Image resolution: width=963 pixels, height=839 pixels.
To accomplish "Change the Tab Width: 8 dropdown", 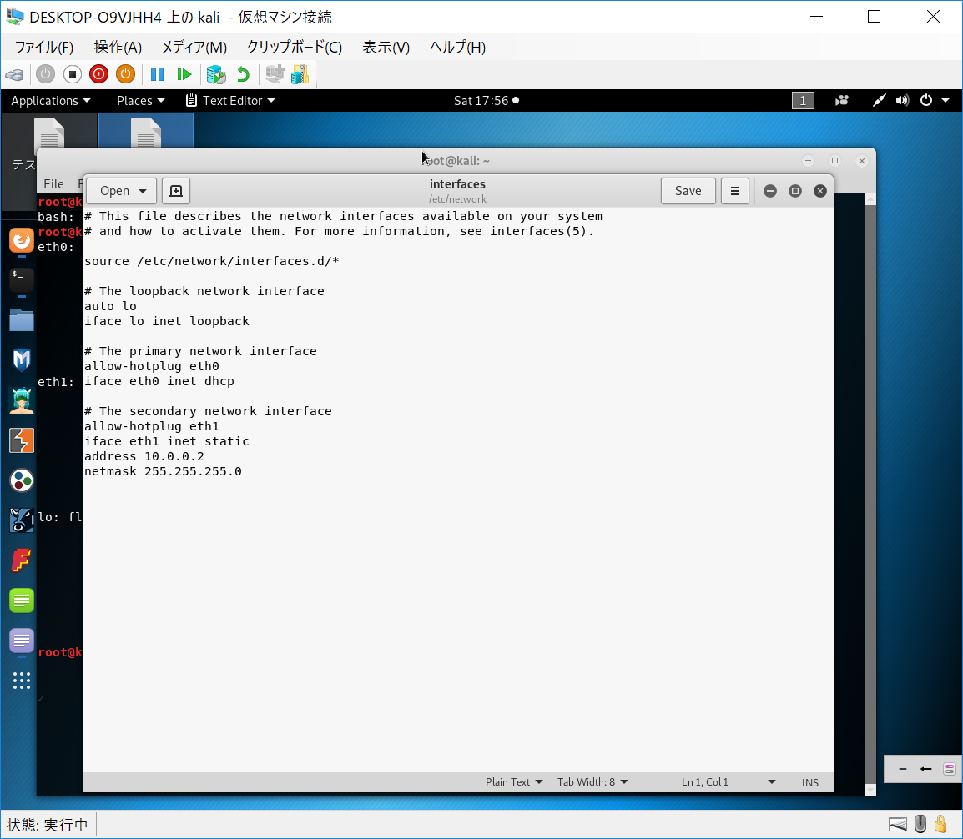I will click(592, 782).
